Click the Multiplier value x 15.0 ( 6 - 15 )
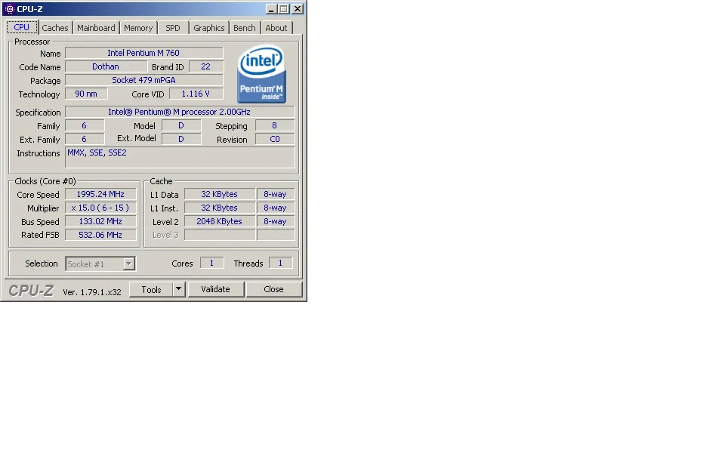Viewport: 725px width, 453px height. [x=100, y=208]
